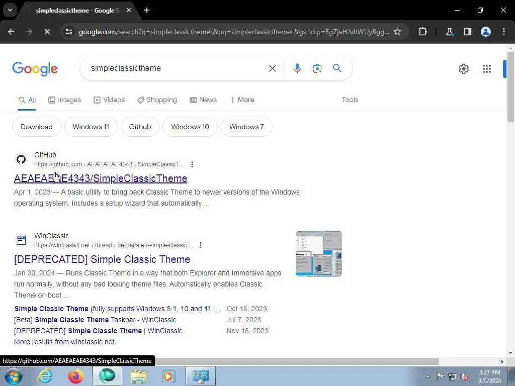Open the taskbar clock showing 3:27 PM
Screen dimensions: 515x386
489,376
